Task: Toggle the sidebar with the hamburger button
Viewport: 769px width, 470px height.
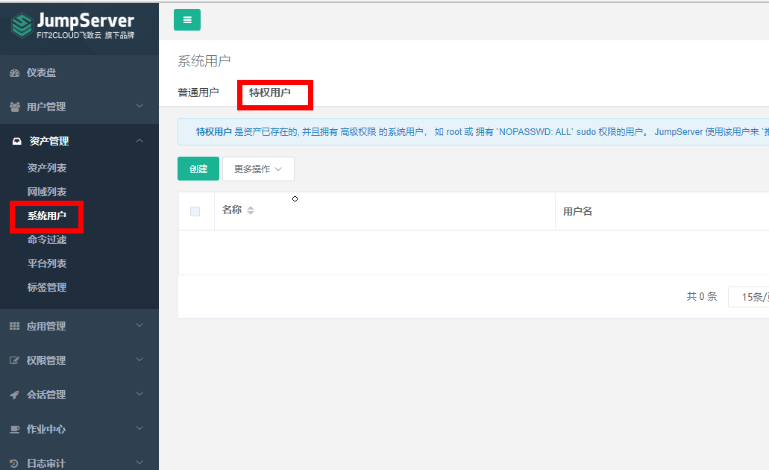Action: tap(187, 19)
